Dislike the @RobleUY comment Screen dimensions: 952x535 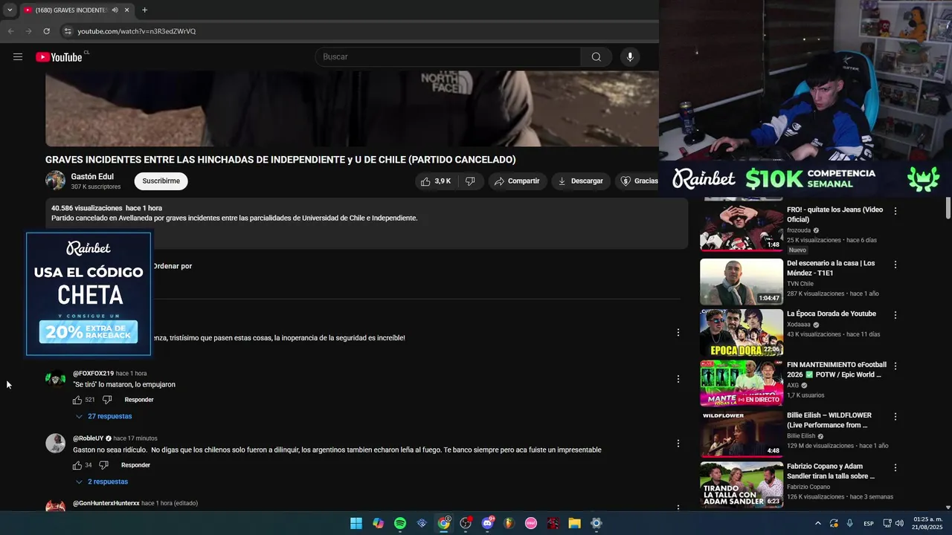point(103,465)
